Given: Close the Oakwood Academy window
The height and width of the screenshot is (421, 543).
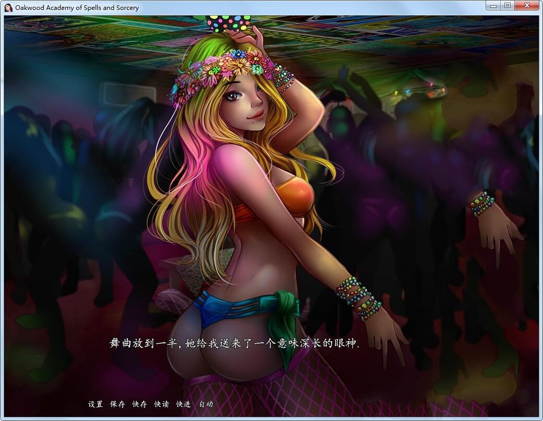Looking at the screenshot, I should tap(527, 5).
